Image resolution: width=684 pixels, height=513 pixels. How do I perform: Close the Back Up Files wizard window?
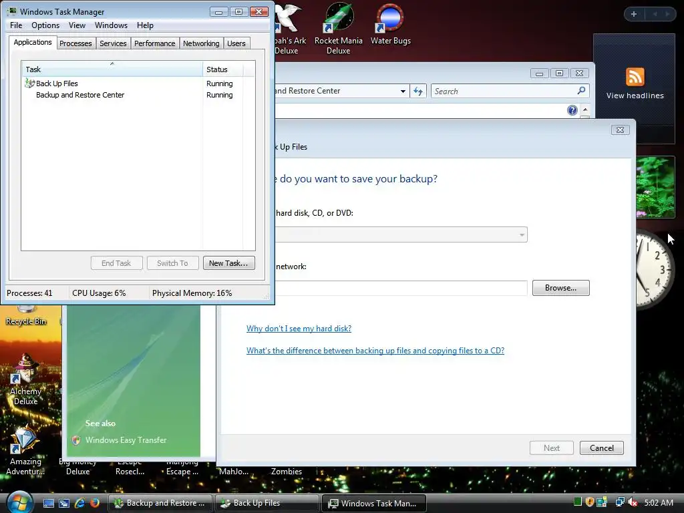tap(620, 130)
